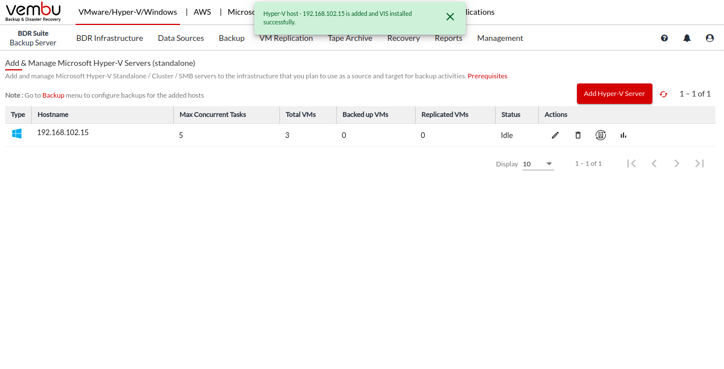
Task: Switch to the AWS tab
Action: (x=202, y=12)
